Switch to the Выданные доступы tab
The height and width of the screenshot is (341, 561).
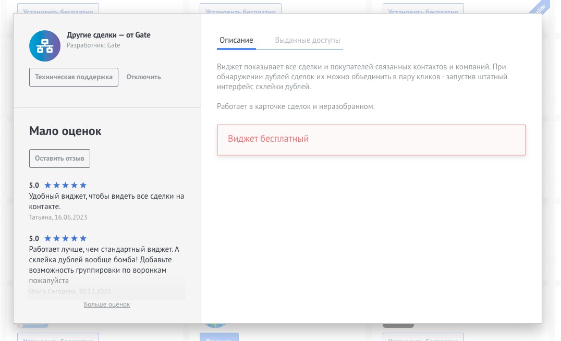(308, 40)
